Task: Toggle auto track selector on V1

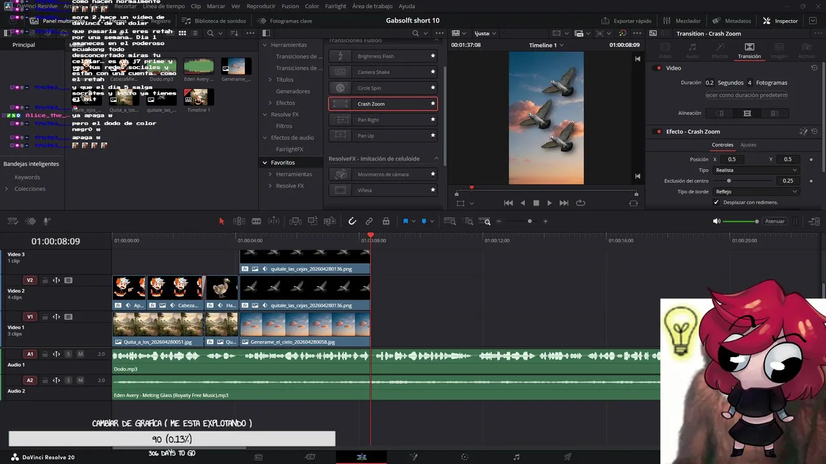Action: point(56,316)
